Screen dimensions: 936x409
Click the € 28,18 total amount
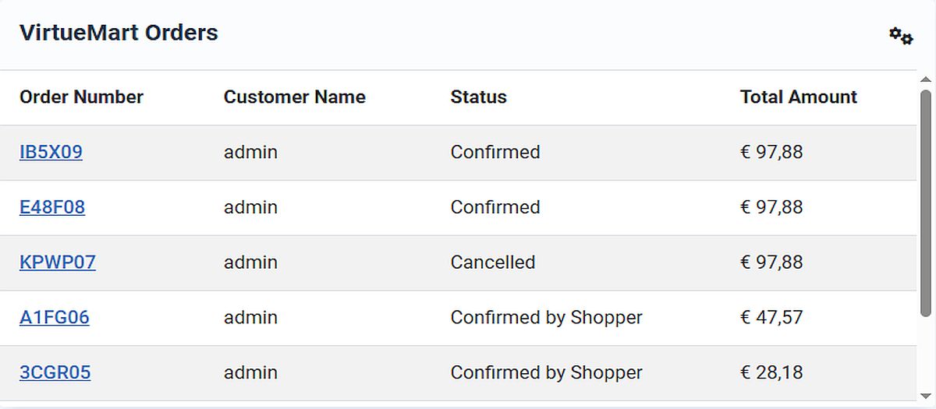(x=771, y=373)
